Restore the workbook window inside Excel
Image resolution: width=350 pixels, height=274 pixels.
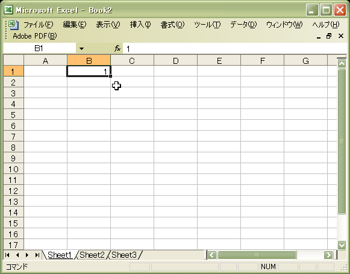(329, 36)
